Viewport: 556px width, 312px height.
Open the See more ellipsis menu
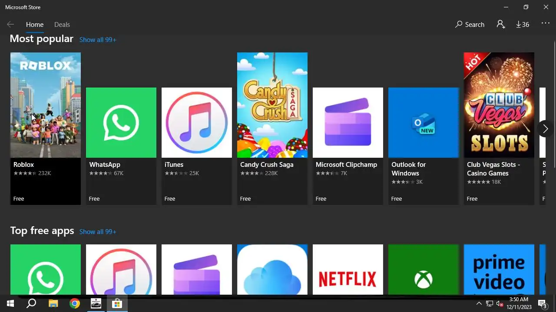pos(546,24)
